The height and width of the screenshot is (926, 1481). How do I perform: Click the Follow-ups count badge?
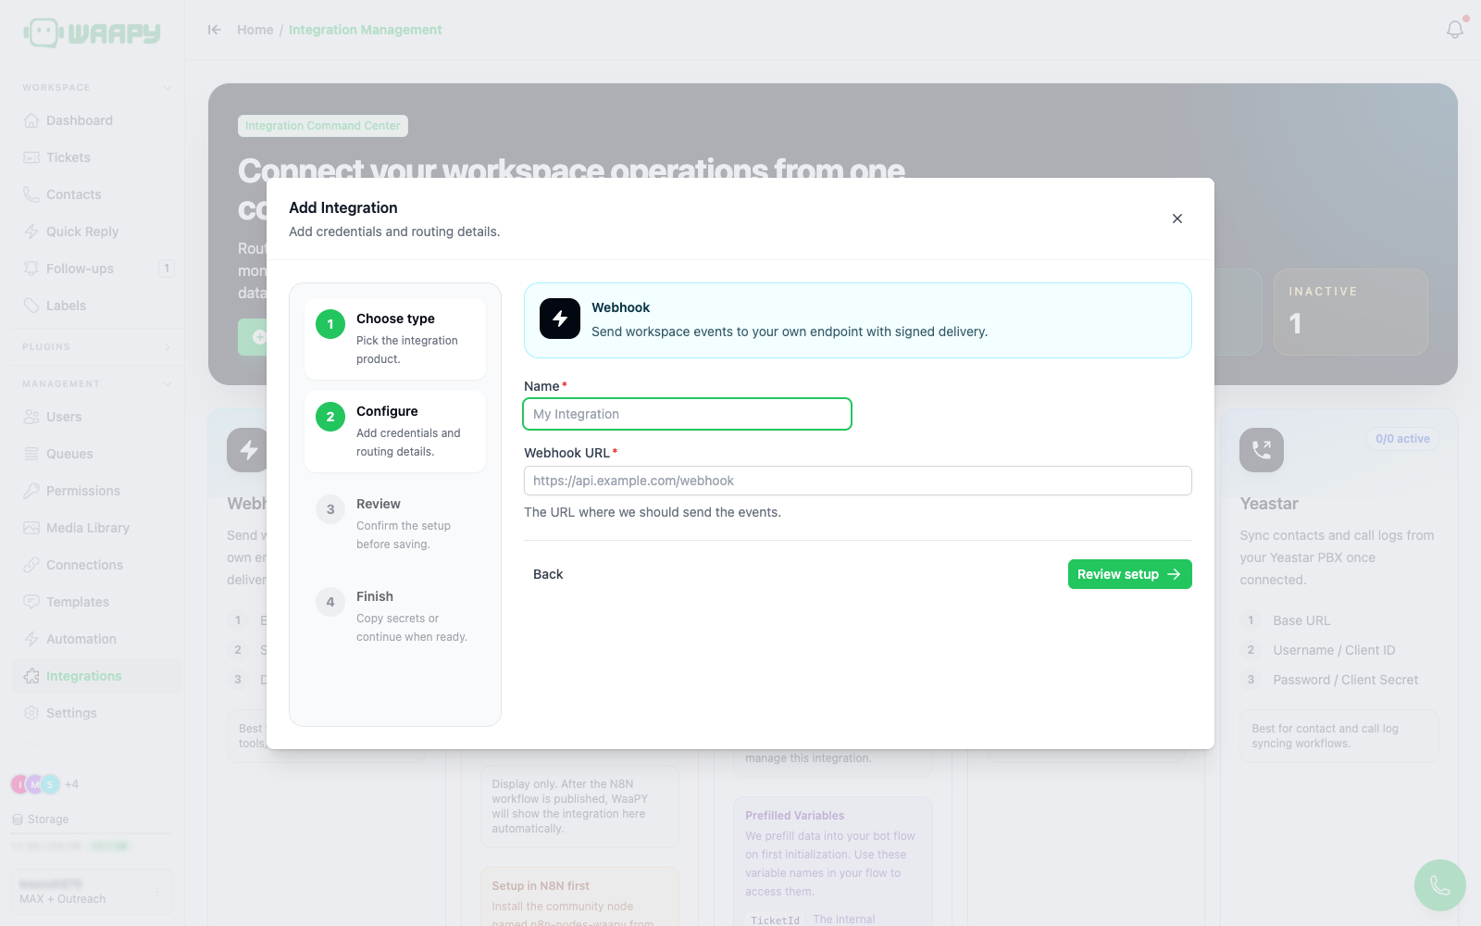[x=167, y=269]
